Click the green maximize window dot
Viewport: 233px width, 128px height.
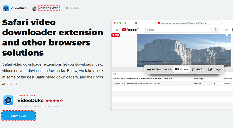point(120,23)
